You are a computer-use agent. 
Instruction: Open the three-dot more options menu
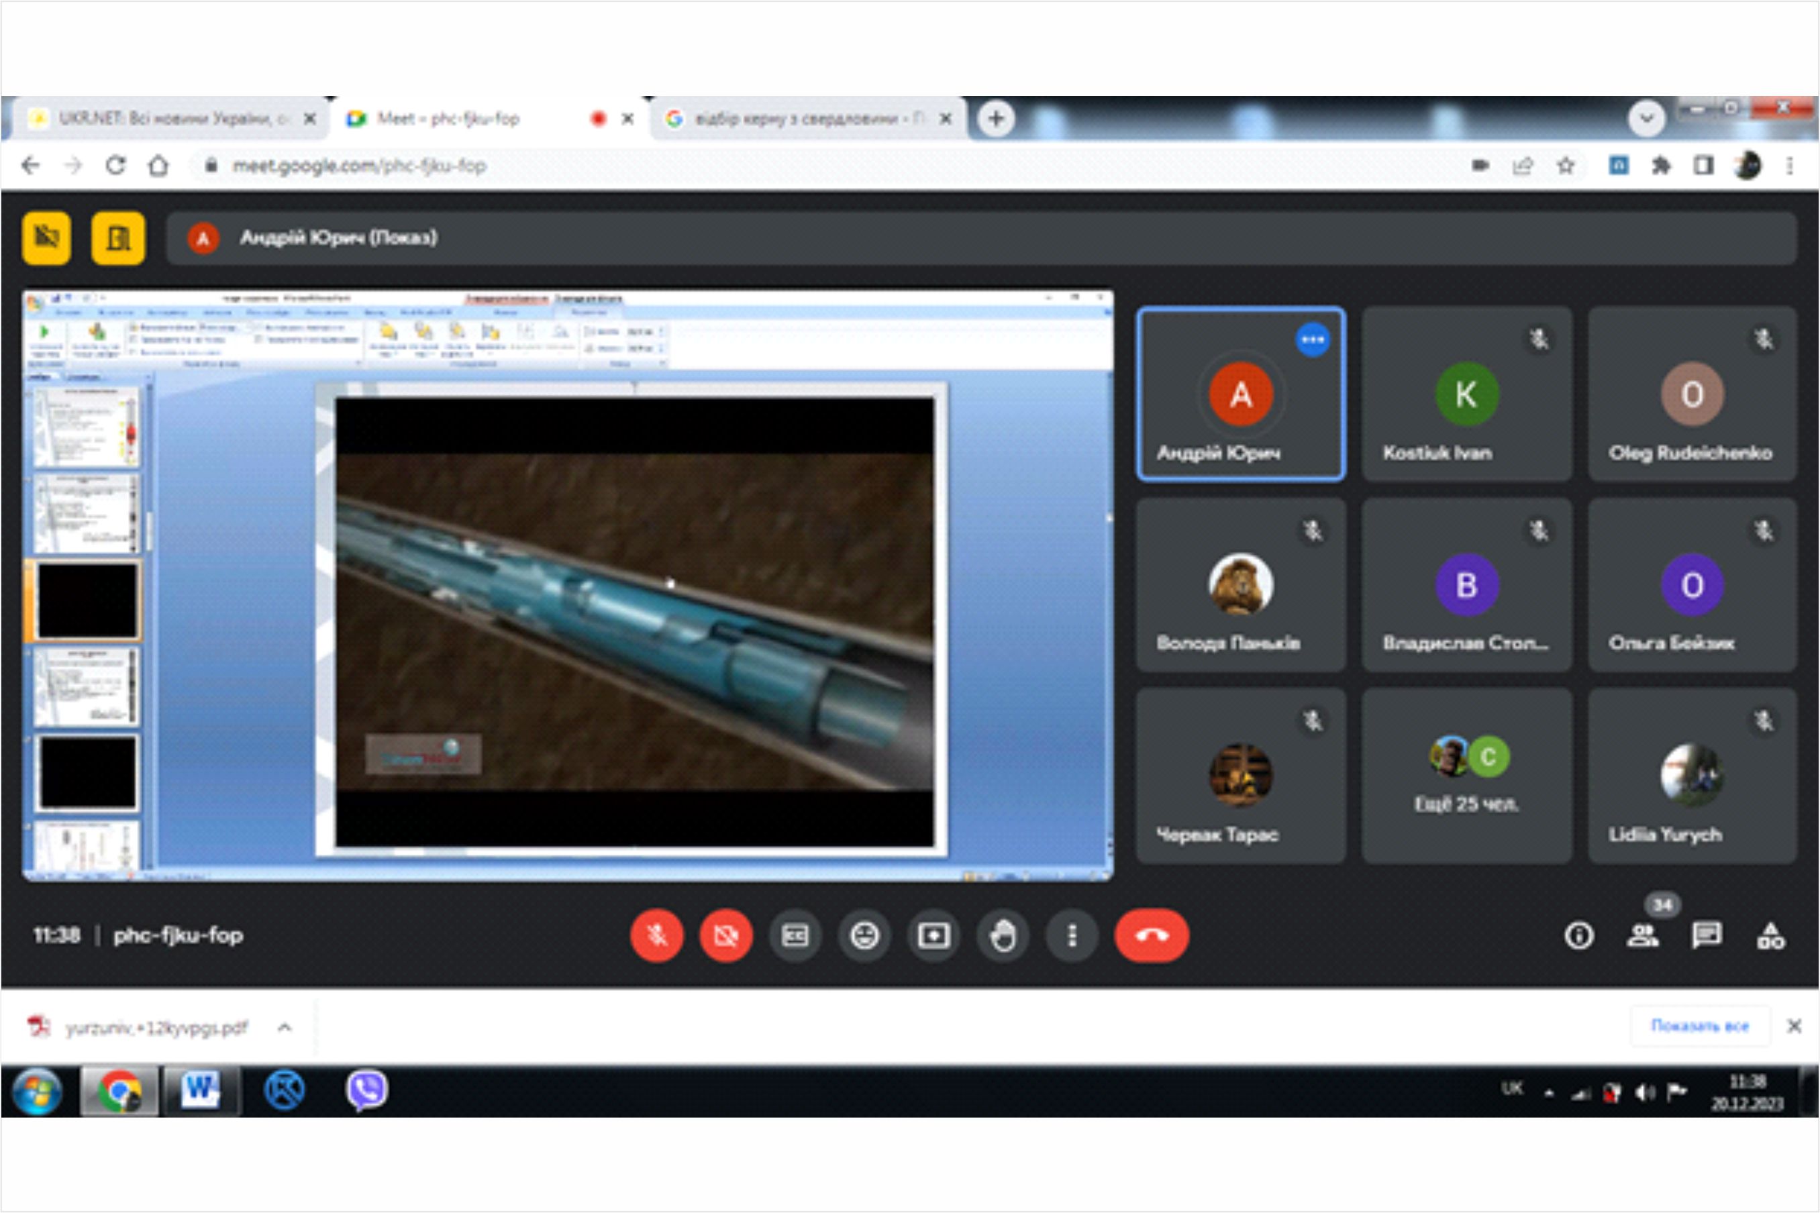[x=1072, y=936]
